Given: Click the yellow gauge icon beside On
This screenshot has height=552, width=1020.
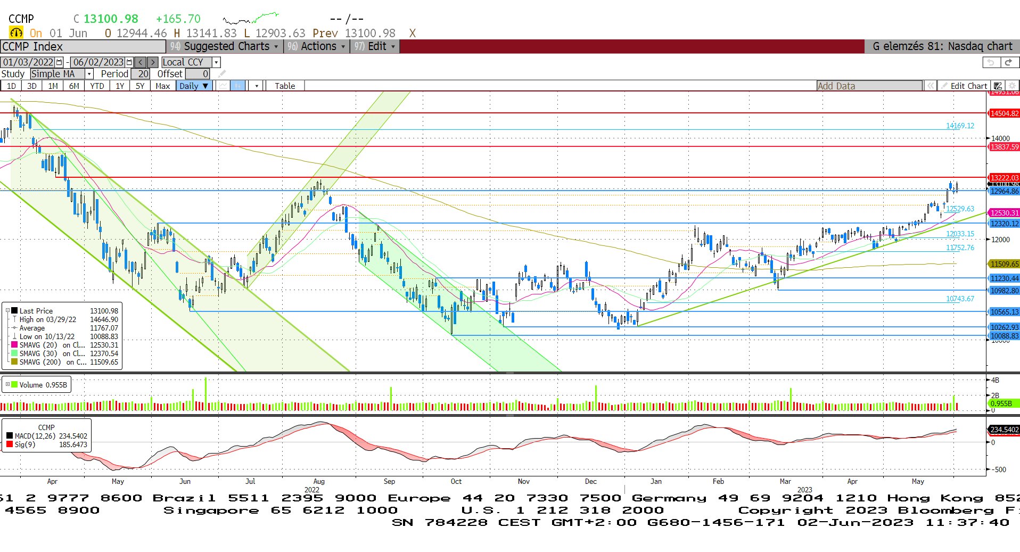Looking at the screenshot, I should (x=17, y=33).
